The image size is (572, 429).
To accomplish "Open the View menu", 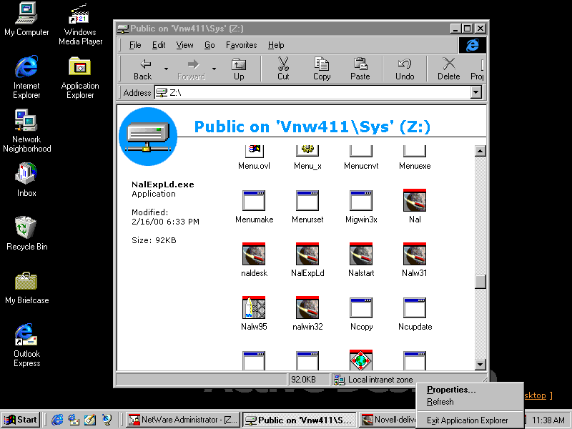I will click(x=184, y=45).
